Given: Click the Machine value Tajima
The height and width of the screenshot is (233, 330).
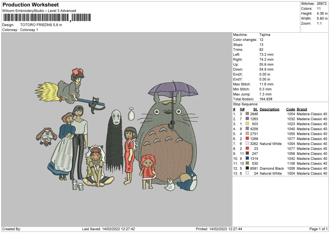Looking at the screenshot, I should (265, 35).
